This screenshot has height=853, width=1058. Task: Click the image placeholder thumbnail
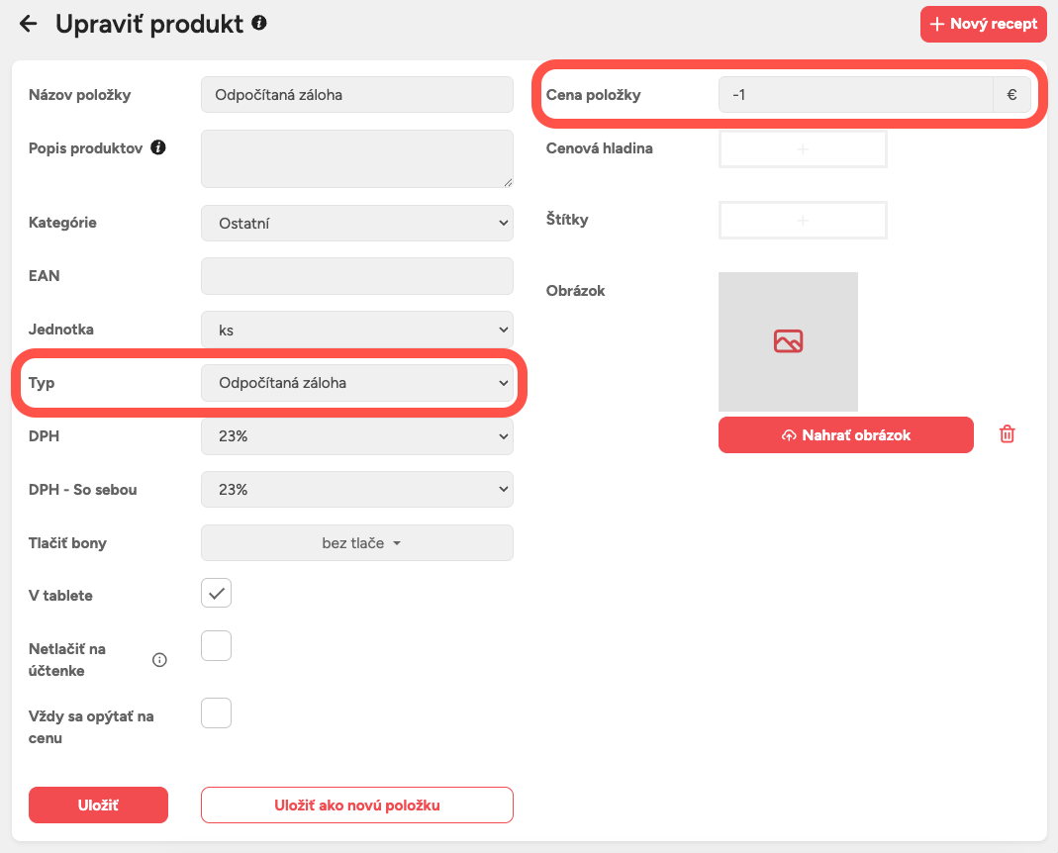point(788,341)
